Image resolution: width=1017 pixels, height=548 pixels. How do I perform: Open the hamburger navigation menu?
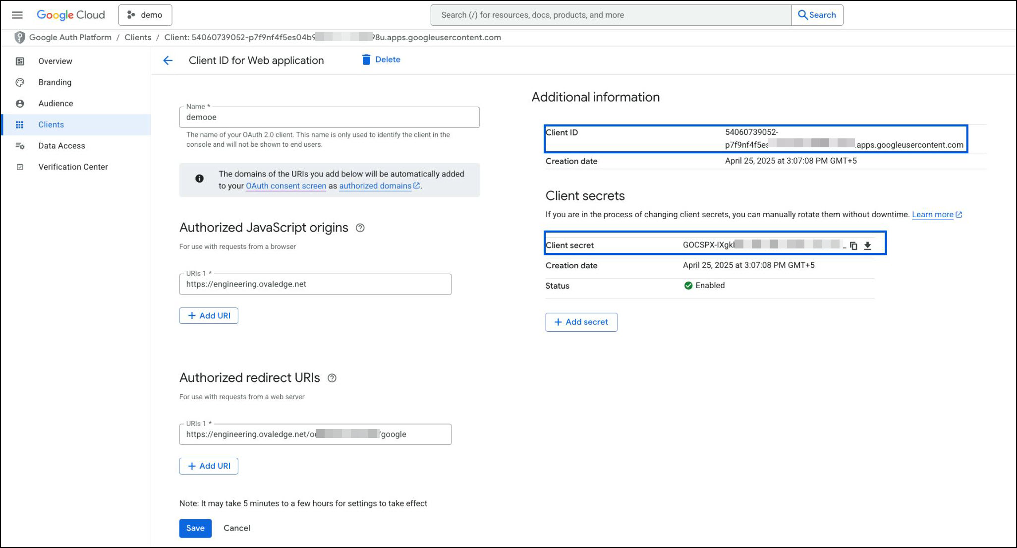(x=17, y=15)
